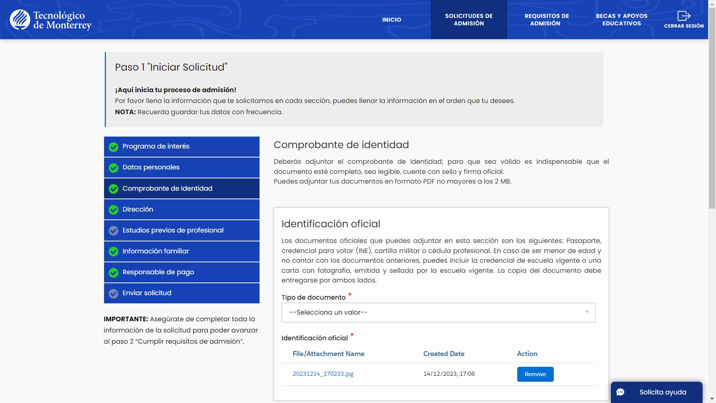Click the Tecnológico de Monterrey logo
Screen dimensions: 716x403
pyautogui.click(x=51, y=20)
